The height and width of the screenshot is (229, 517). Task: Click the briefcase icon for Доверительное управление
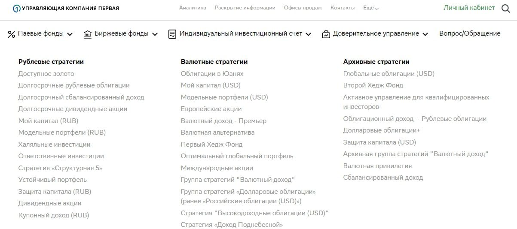[326, 34]
